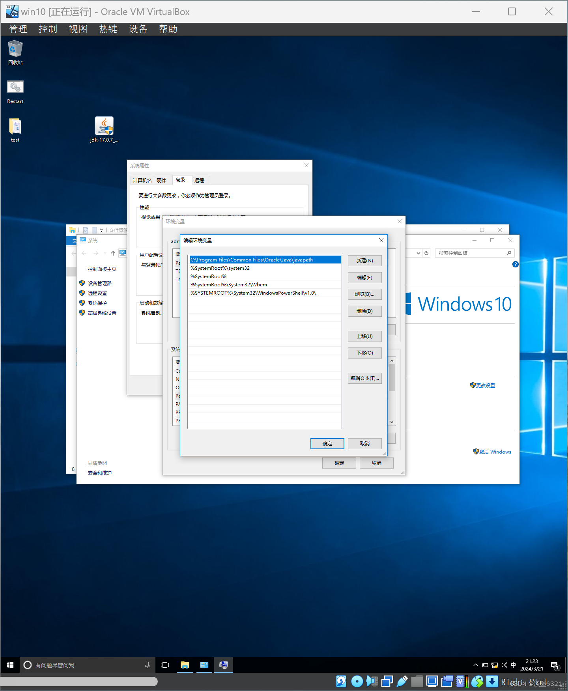
Task: Click the VirtualBox keyboard capture arrow icon
Action: (x=492, y=681)
